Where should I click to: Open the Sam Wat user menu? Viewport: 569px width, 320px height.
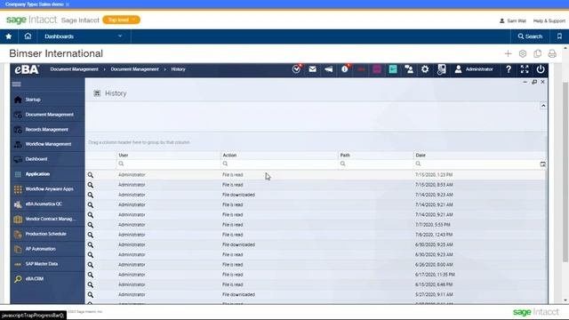pos(513,20)
